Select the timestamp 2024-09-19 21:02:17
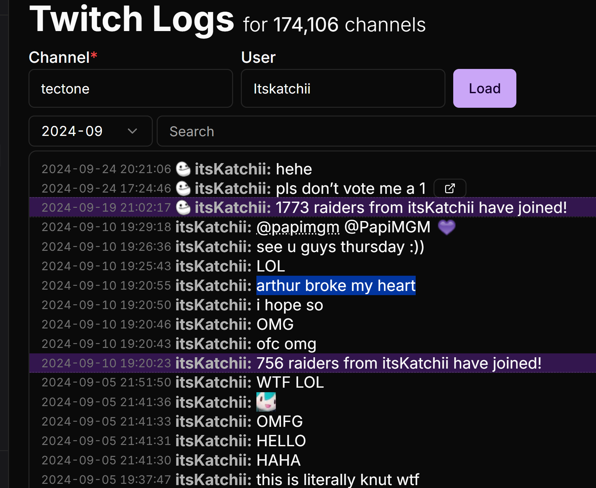The width and height of the screenshot is (596, 488). coord(106,207)
